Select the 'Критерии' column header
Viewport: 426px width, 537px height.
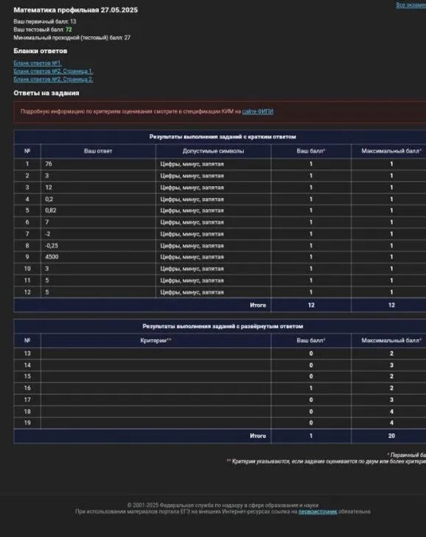pyautogui.click(x=155, y=340)
